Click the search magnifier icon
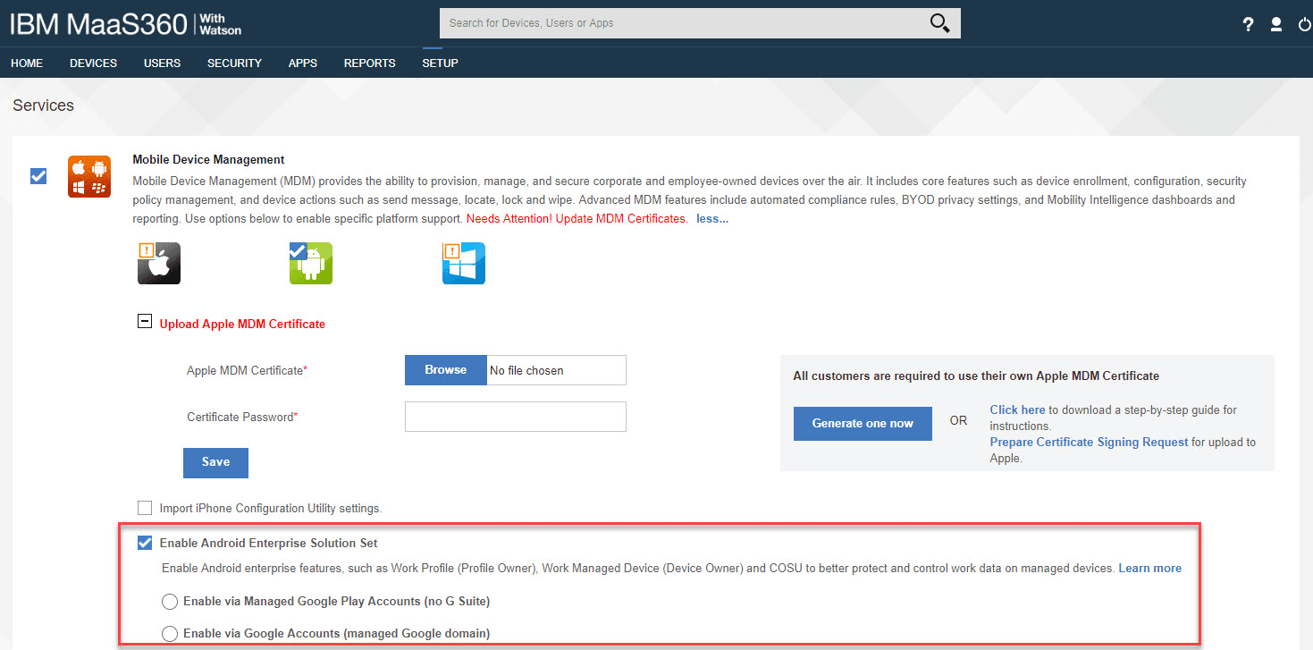The width and height of the screenshot is (1313, 650). pos(939,23)
